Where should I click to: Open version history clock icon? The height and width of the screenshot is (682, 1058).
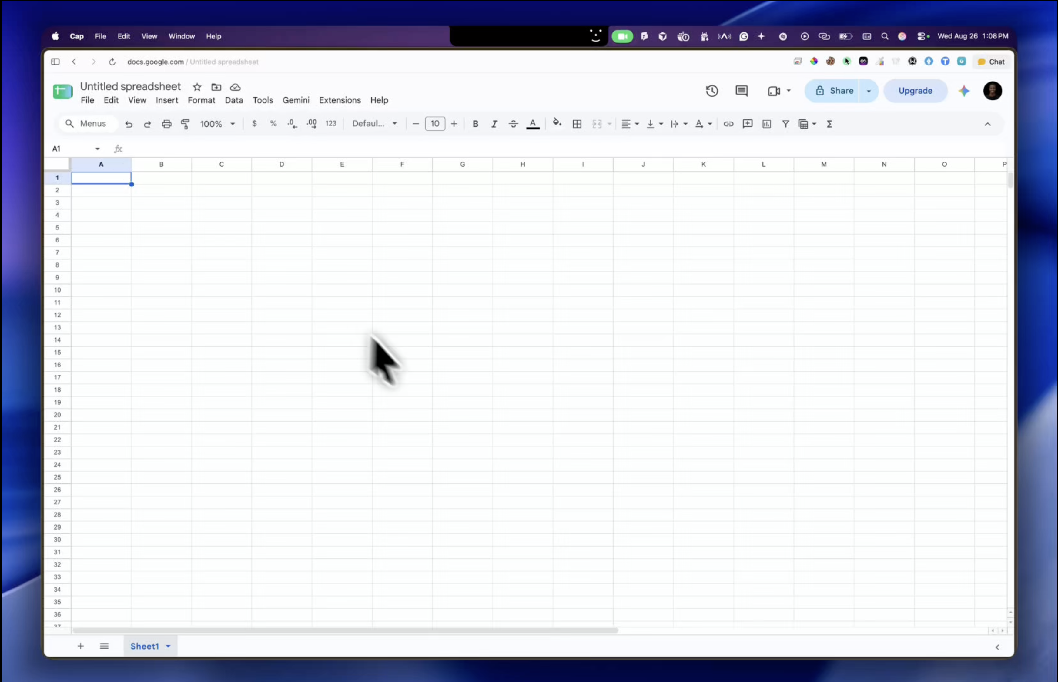pos(712,91)
